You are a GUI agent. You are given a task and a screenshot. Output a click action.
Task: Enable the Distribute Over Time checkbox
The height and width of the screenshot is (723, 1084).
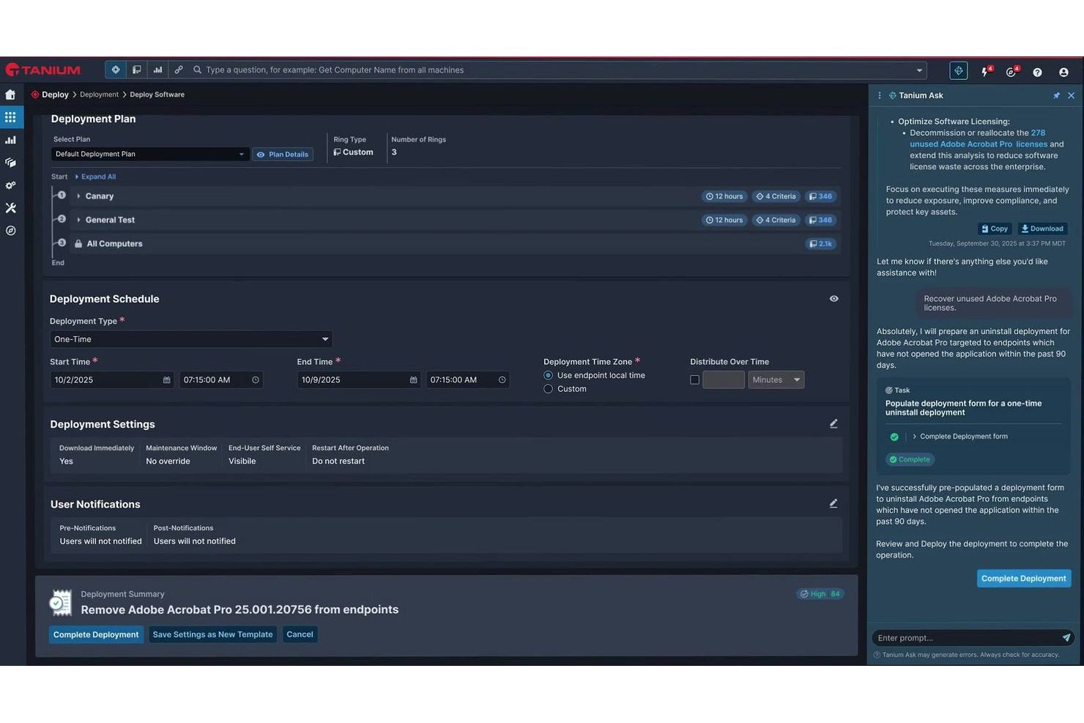point(694,379)
